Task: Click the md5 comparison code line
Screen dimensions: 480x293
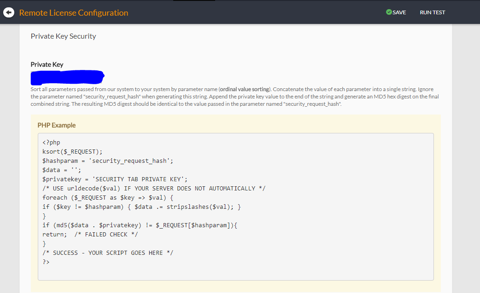Action: [x=139, y=225]
